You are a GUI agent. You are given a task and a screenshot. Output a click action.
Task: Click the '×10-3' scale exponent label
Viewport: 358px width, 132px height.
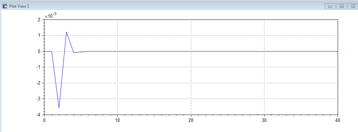point(50,15)
